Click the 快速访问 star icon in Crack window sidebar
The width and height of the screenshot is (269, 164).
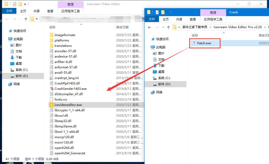coord(153,39)
